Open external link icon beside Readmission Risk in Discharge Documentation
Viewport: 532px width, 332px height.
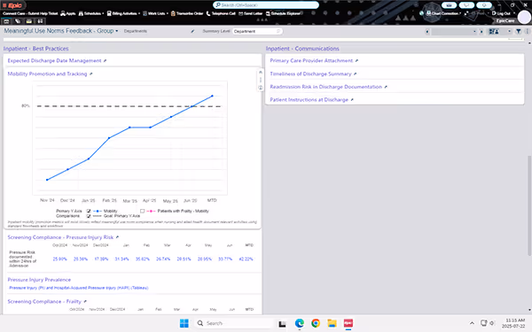[x=386, y=87]
